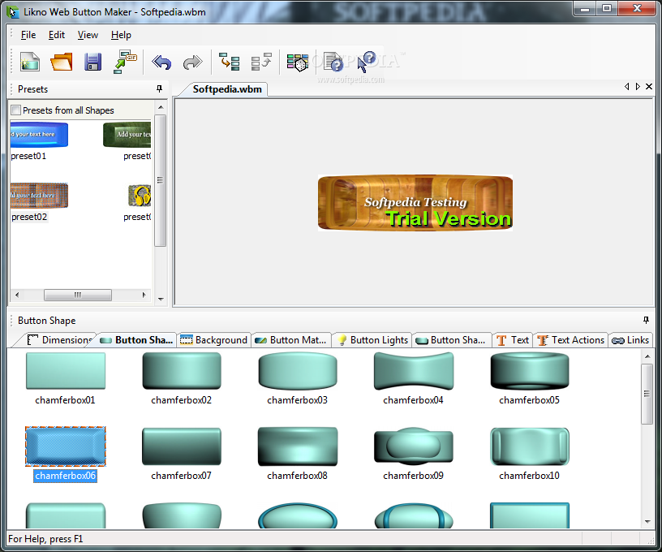Open a project using the folder icon
662x552 pixels.
(62, 62)
